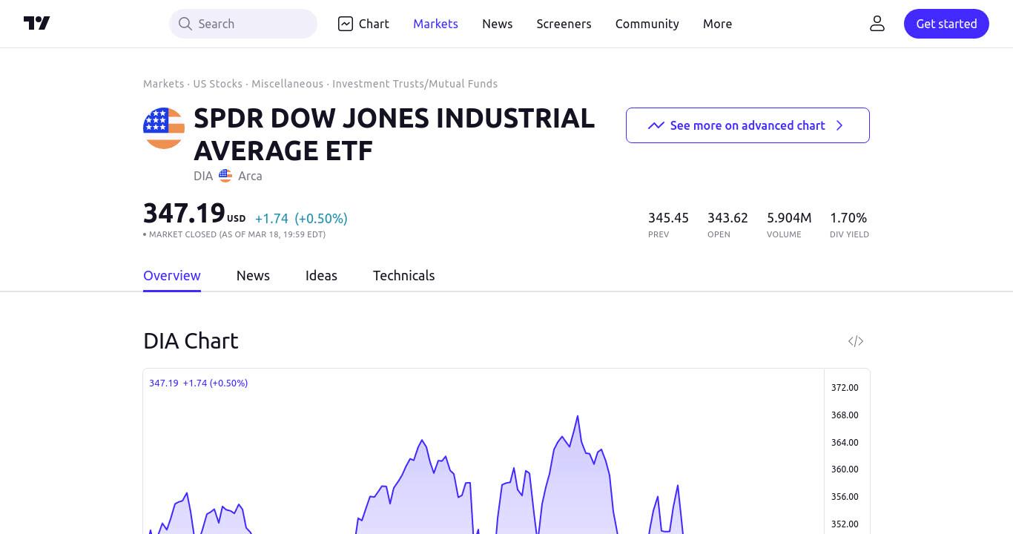Switch to the News tab

tap(253, 275)
